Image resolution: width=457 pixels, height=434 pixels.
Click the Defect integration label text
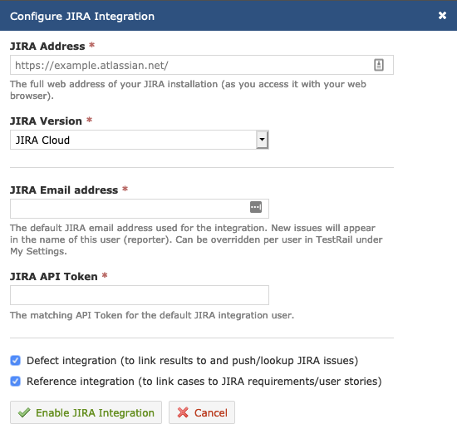pyautogui.click(x=193, y=361)
